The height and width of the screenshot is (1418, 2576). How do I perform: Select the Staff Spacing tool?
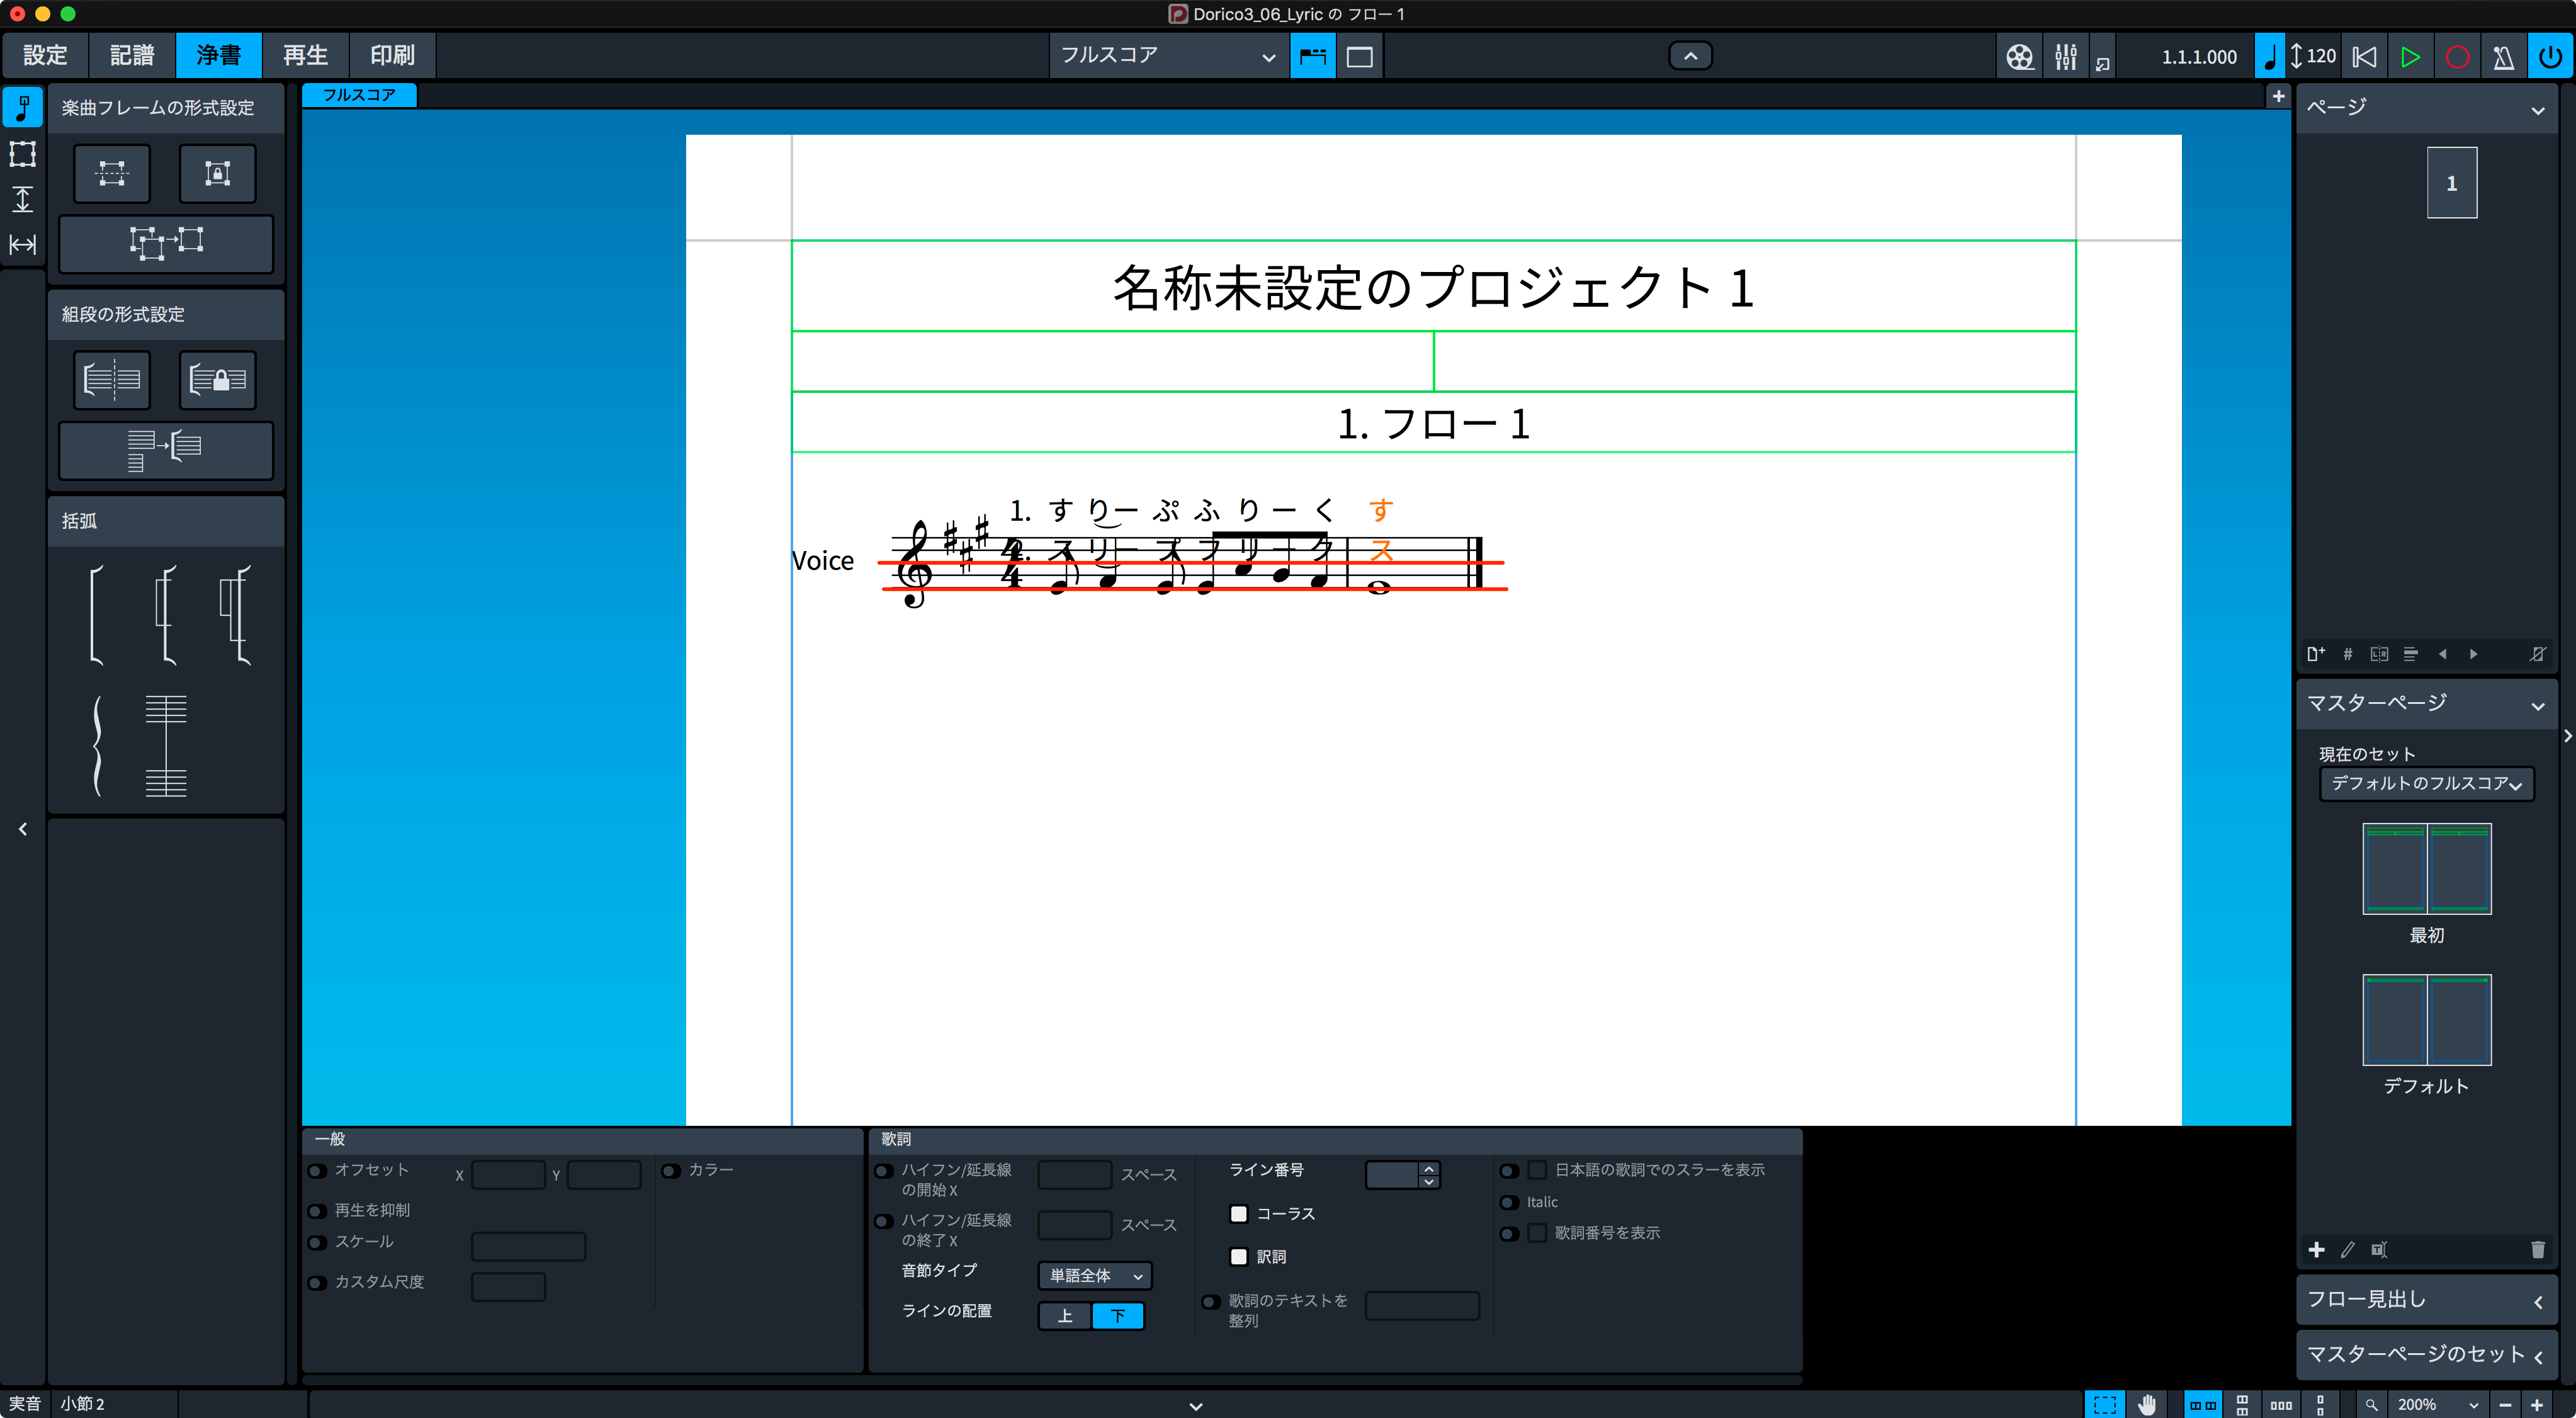point(22,199)
